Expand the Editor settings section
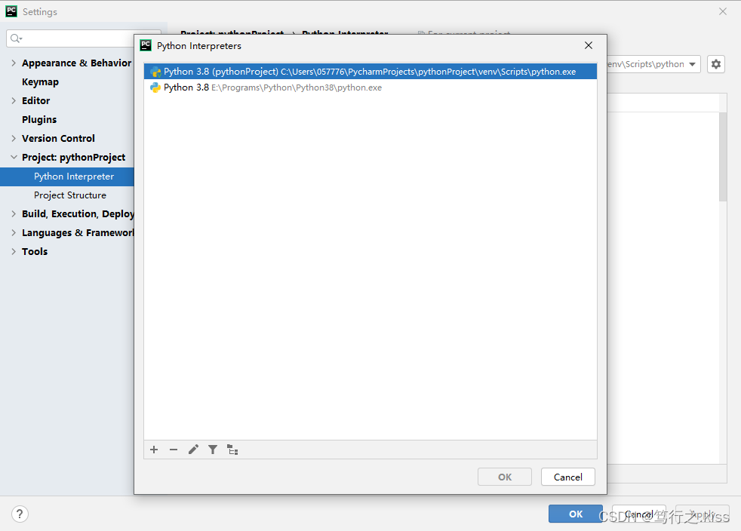741x531 pixels. pyautogui.click(x=14, y=100)
